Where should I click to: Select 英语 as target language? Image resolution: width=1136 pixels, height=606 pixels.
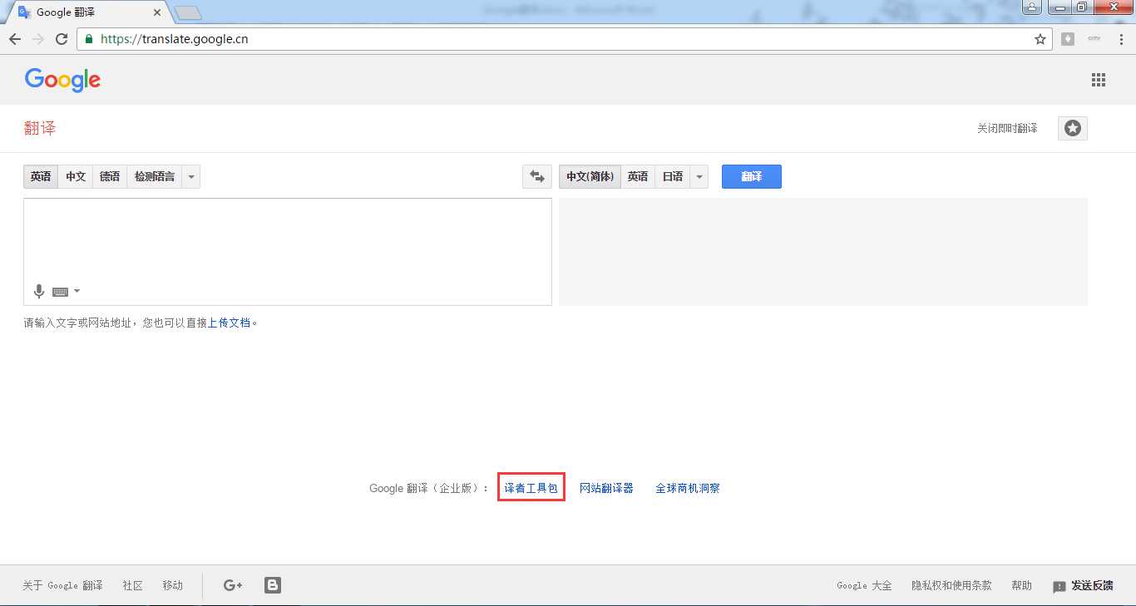(x=638, y=176)
